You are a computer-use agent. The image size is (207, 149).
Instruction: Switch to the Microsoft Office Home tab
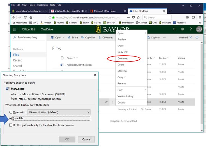(x=108, y=11)
